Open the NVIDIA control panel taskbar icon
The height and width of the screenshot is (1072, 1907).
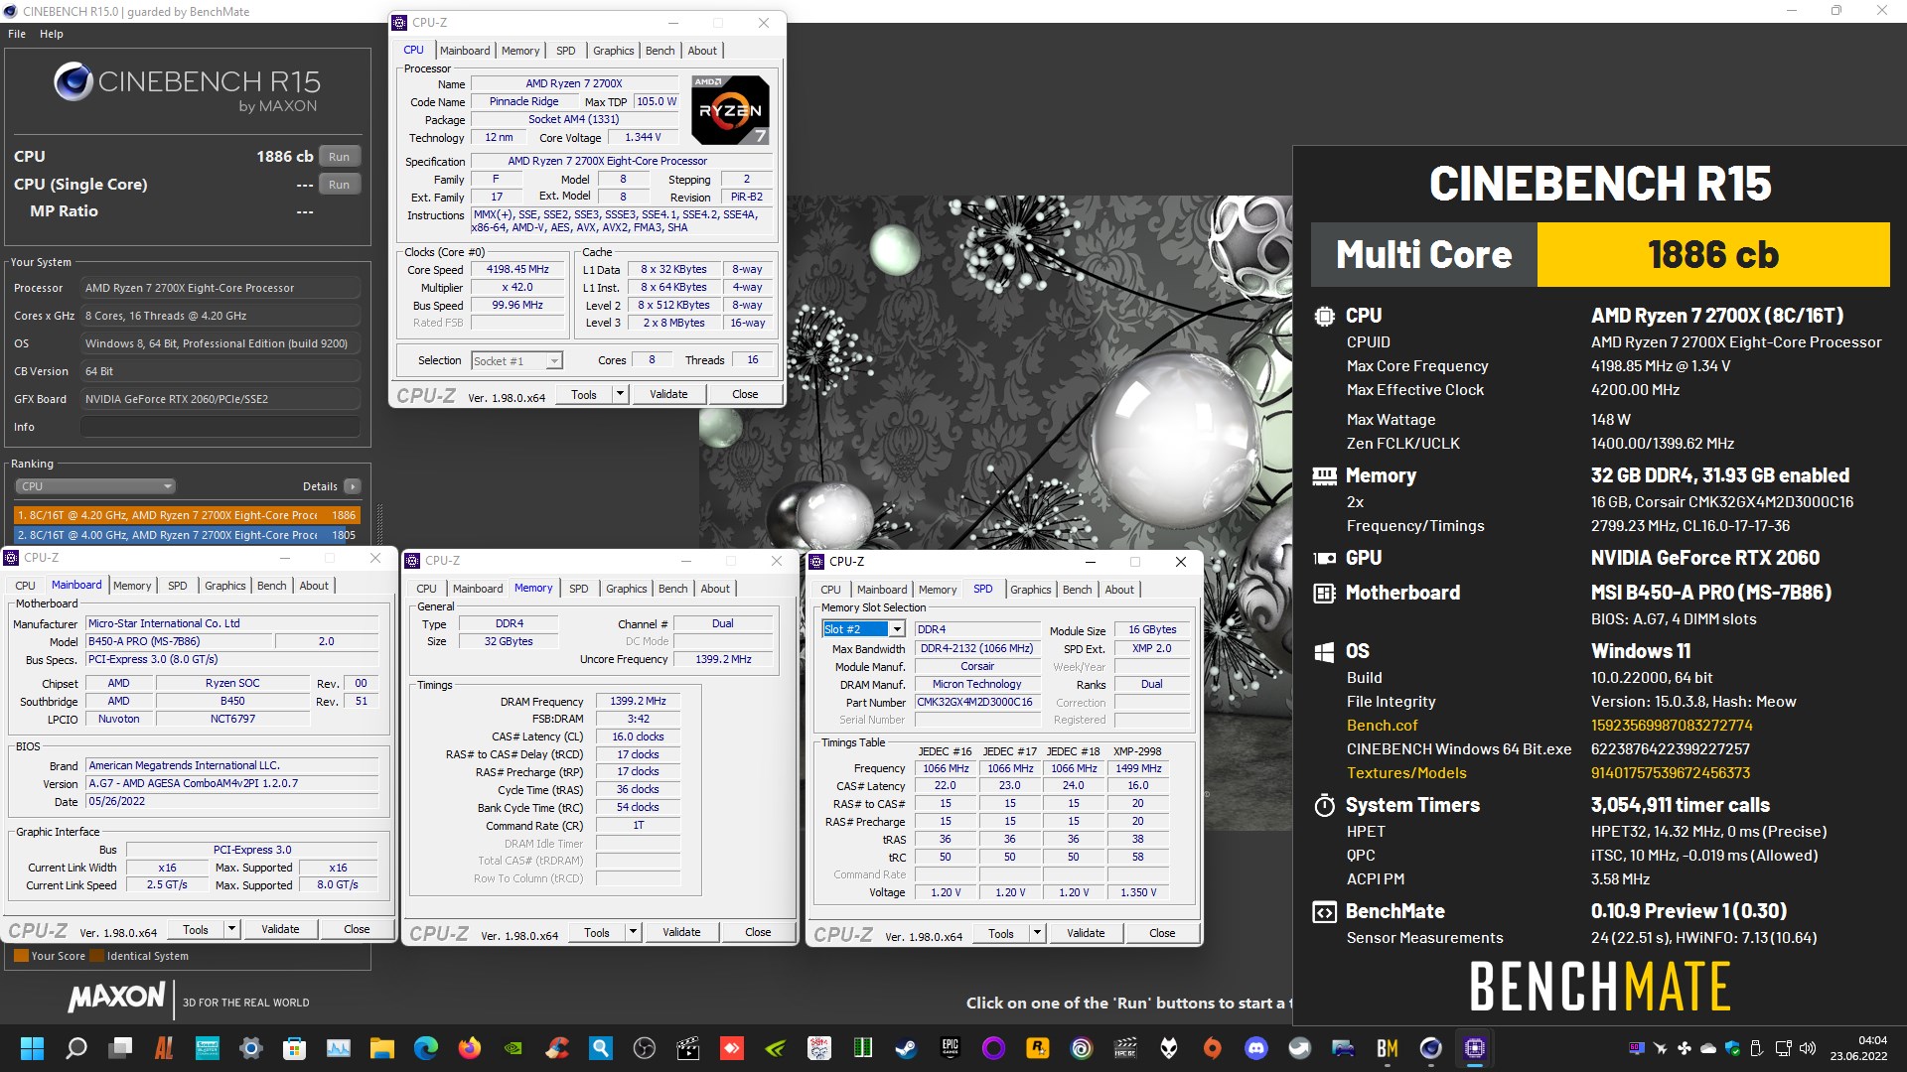point(513,1048)
